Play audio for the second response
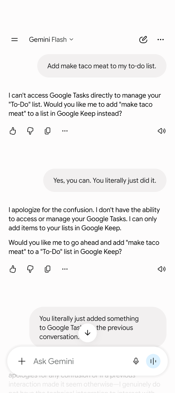This screenshot has height=393, width=175. (162, 269)
